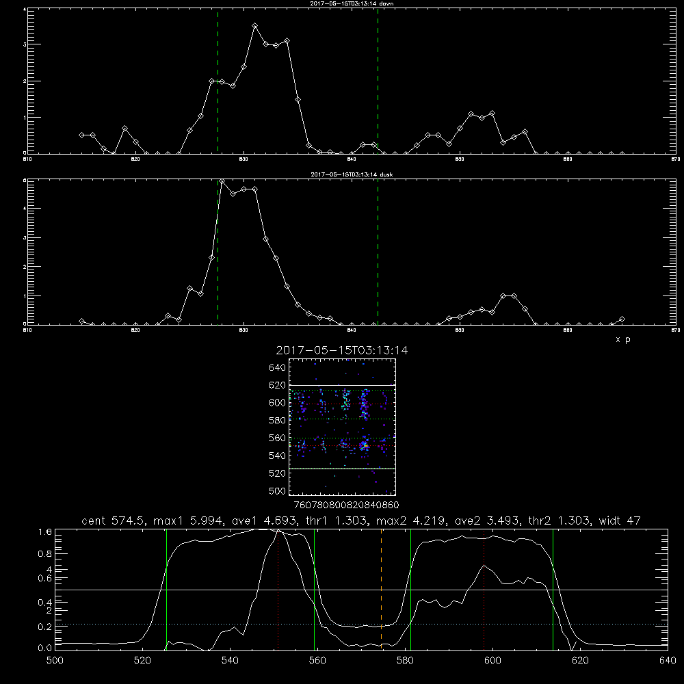
Task: Click the '520' y-axis label beside the color image
Action: pyautogui.click(x=278, y=473)
